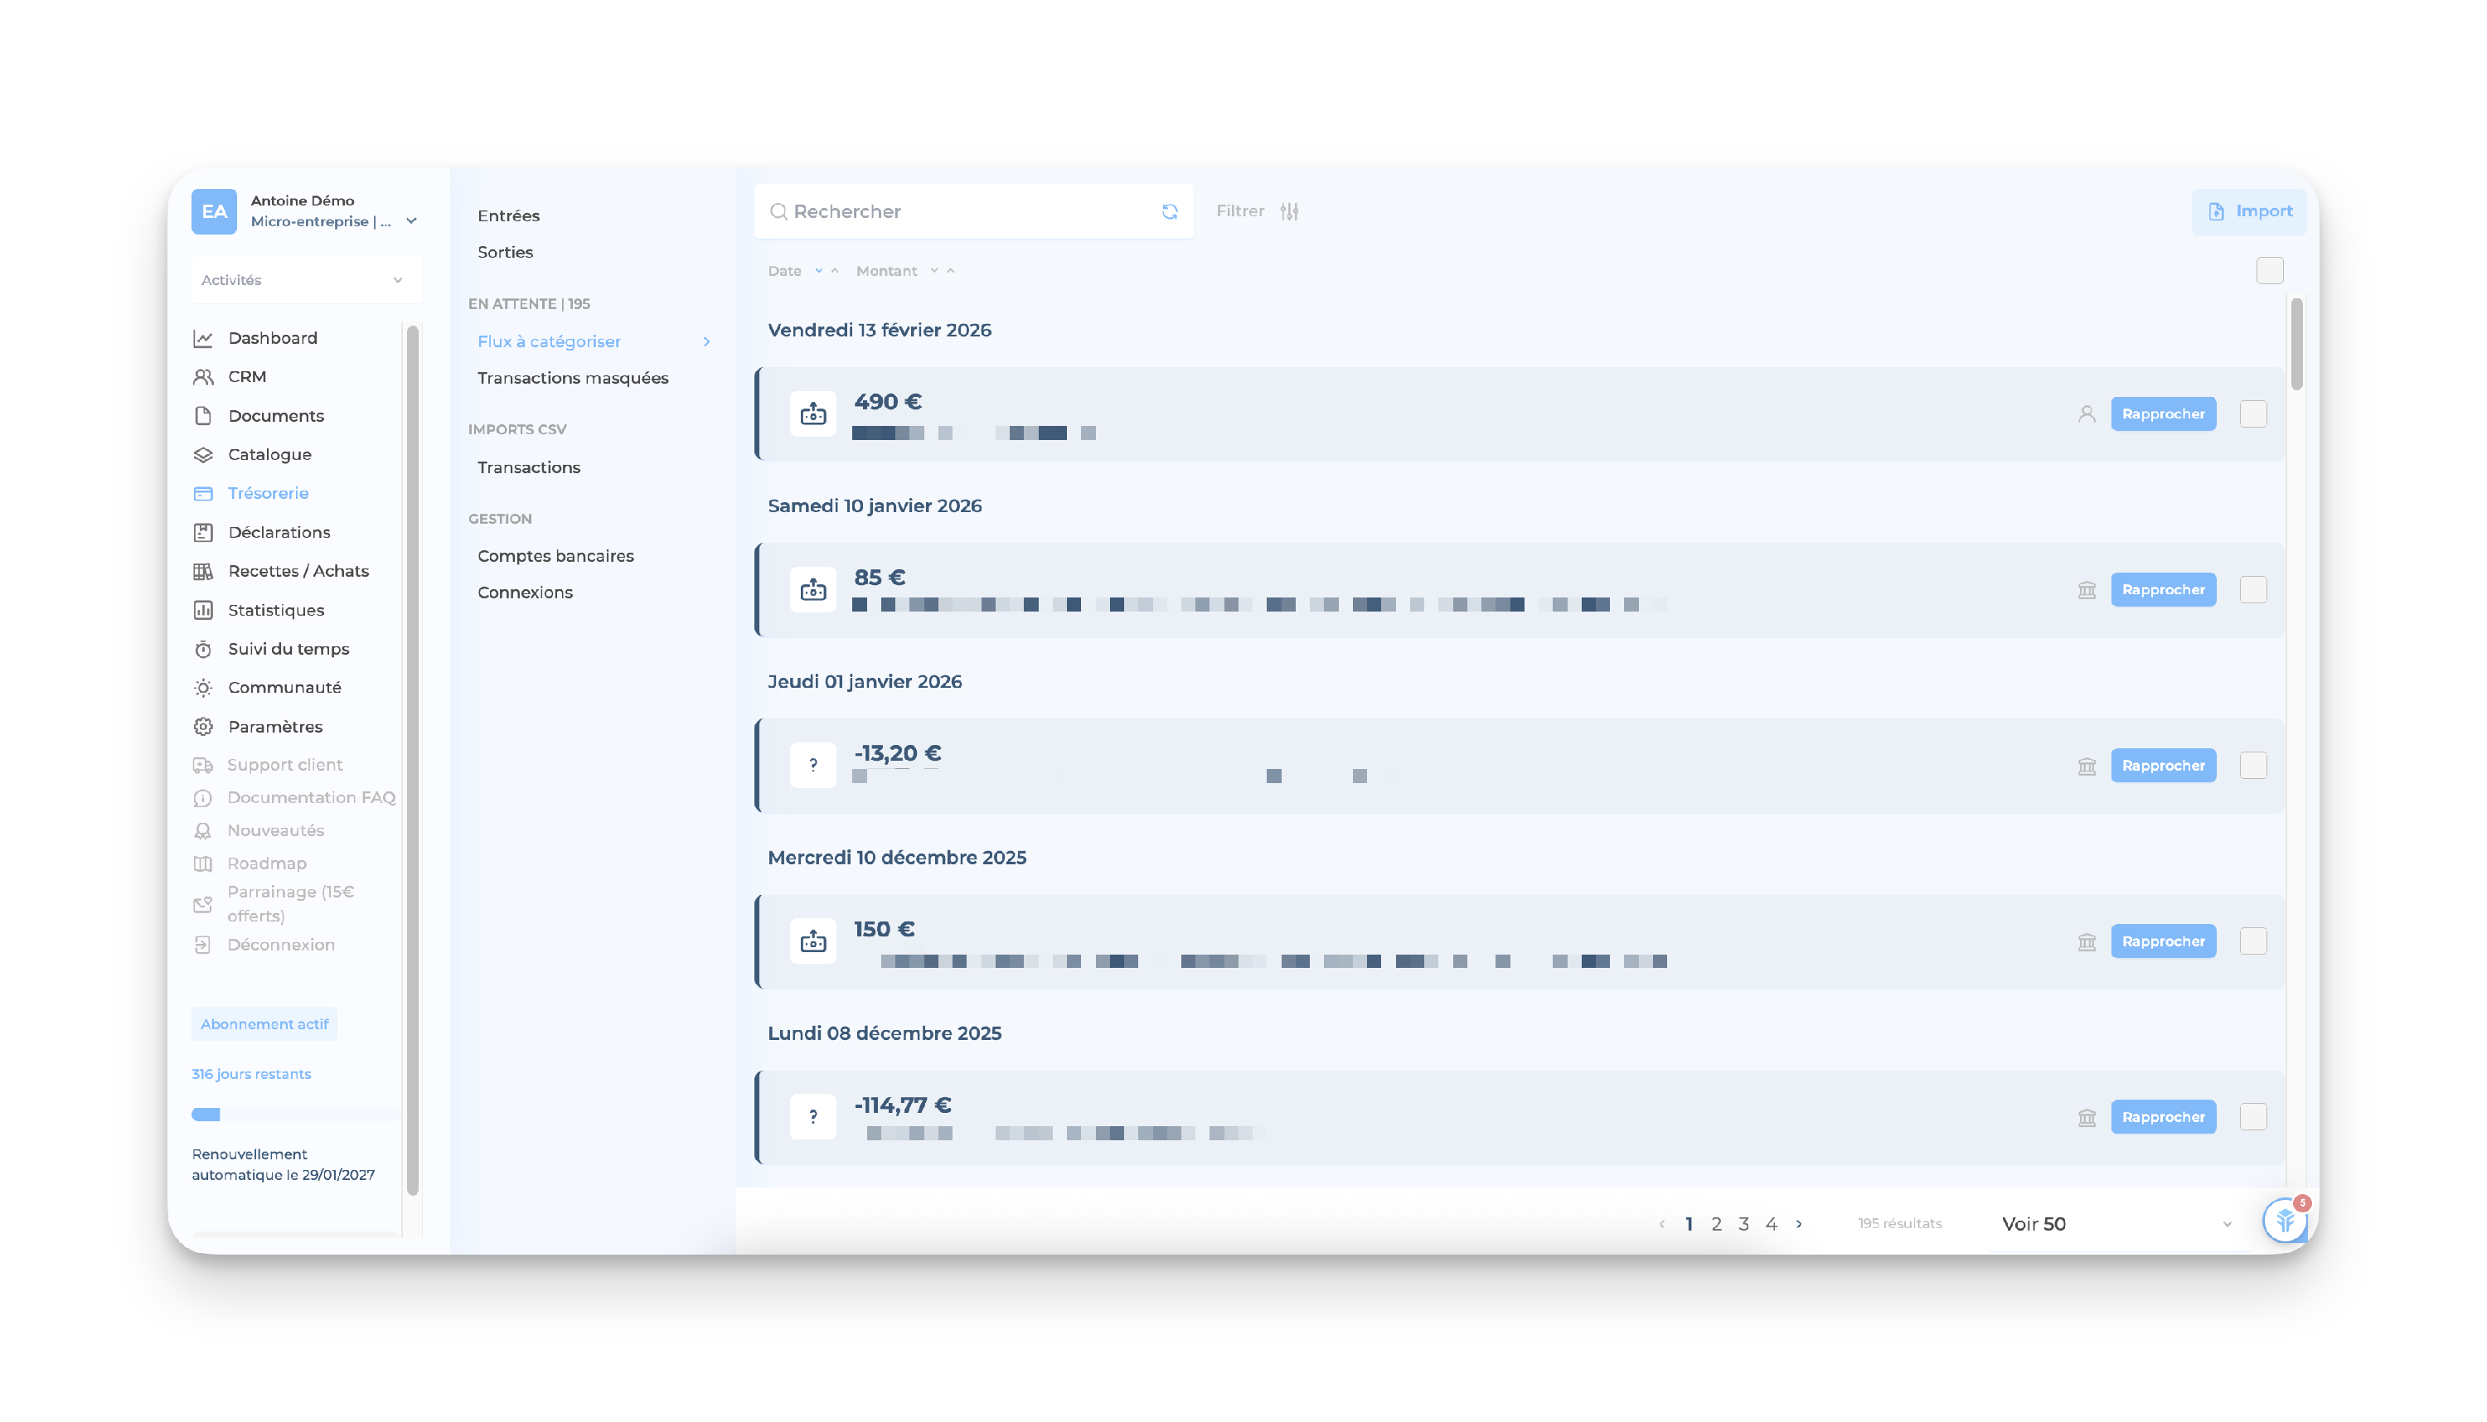Click the contact icon on 490 € row

point(2087,414)
